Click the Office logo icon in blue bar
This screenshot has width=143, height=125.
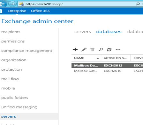[x=1, y=11]
